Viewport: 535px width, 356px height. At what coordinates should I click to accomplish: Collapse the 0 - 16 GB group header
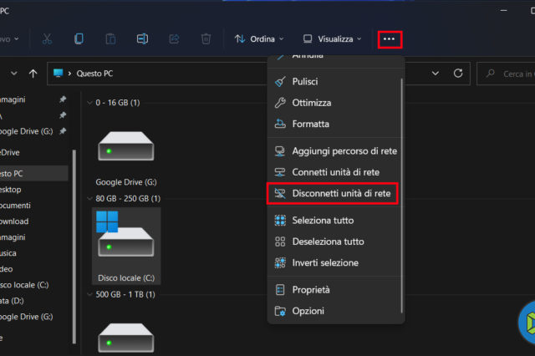point(89,103)
